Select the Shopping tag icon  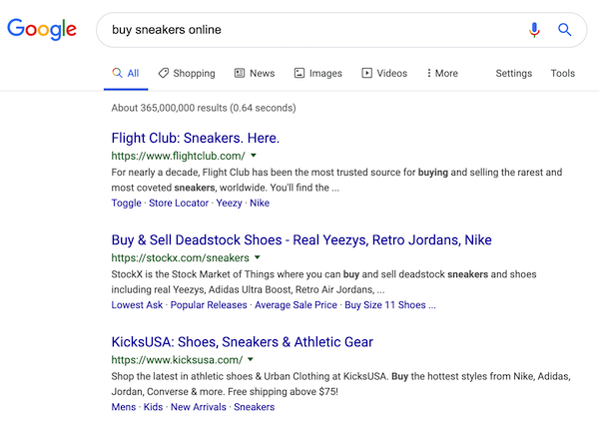(x=164, y=73)
